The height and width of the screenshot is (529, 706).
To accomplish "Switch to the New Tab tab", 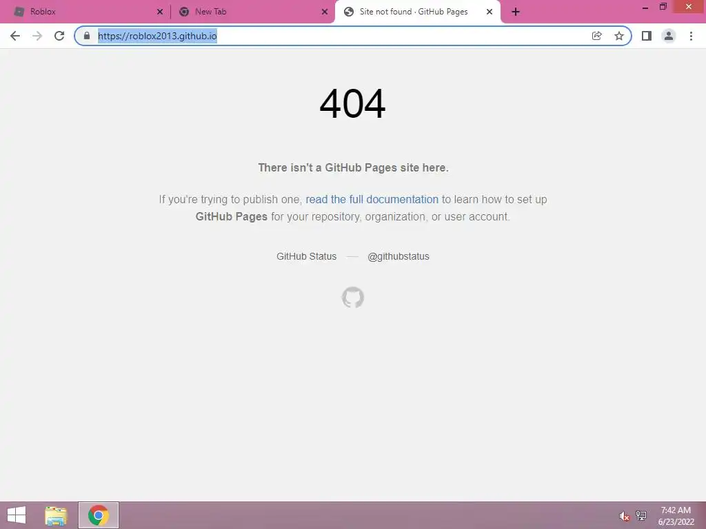I will [x=252, y=12].
